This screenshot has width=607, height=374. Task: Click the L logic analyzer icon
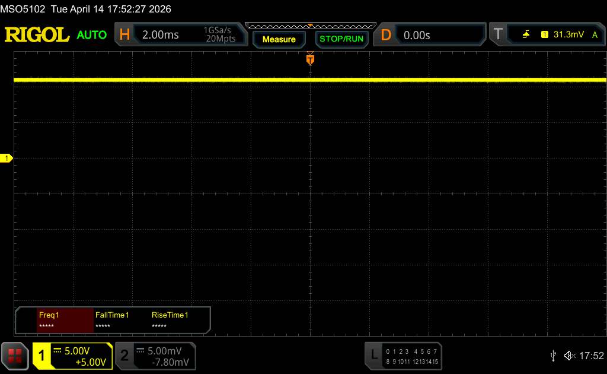pos(373,356)
